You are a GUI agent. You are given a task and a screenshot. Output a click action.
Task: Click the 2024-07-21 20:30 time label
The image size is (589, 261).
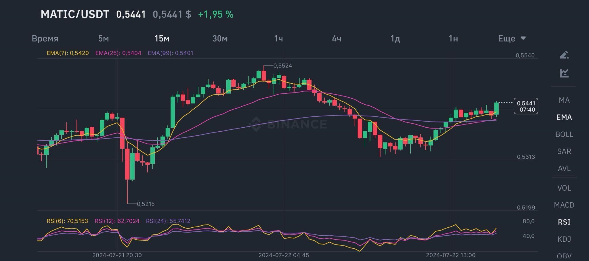[117, 255]
